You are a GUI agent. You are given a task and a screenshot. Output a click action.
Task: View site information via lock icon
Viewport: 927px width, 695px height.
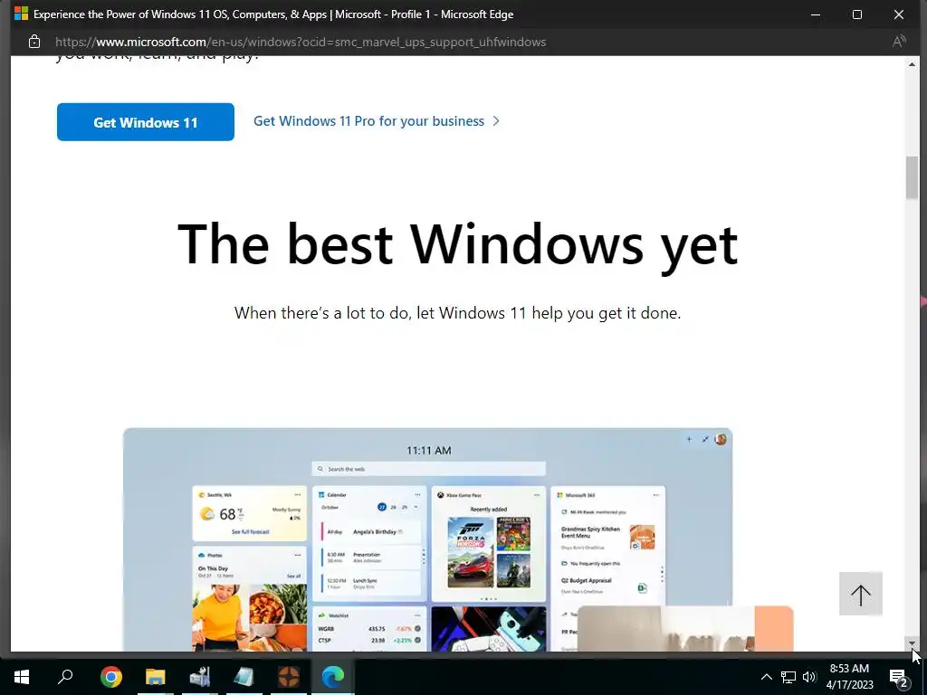click(x=34, y=42)
